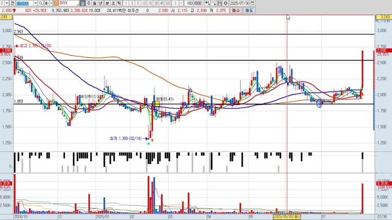Click the 2025/06/02 date marker on time axis

point(287,217)
